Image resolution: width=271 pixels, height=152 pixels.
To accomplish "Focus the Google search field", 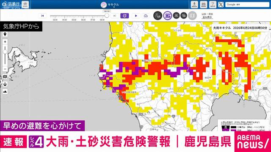I will tap(247, 5).
